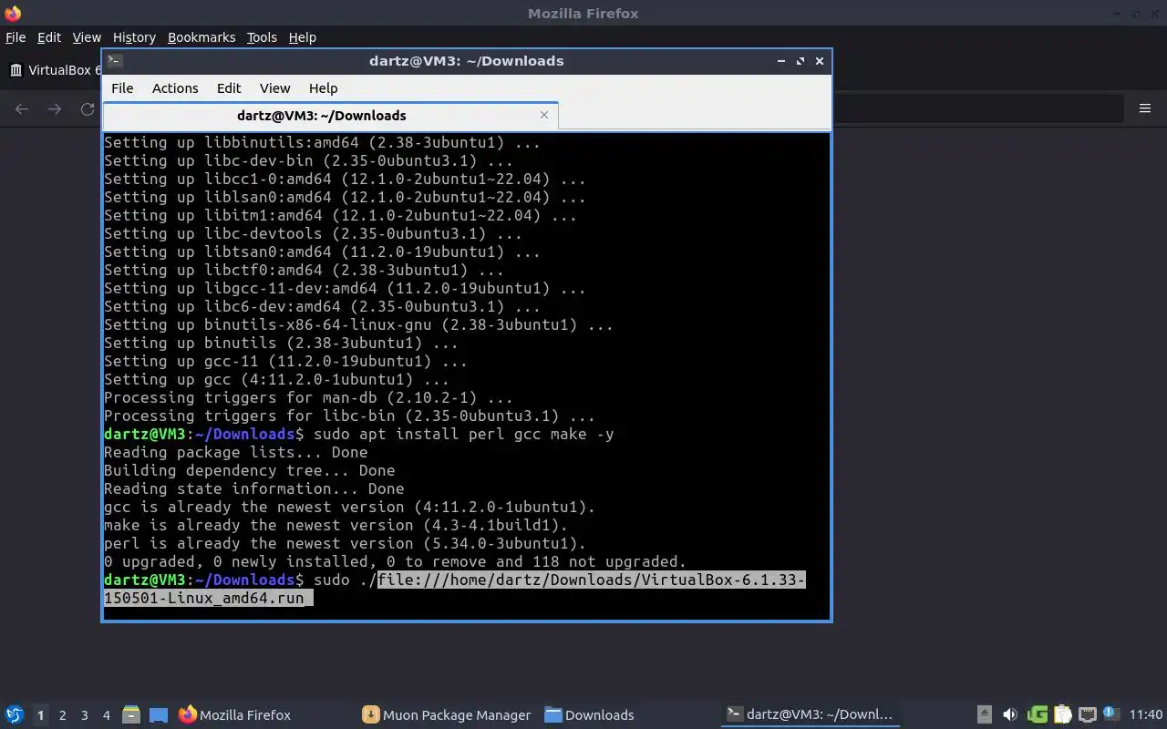The width and height of the screenshot is (1167, 729).
Task: Open Firefox hamburger application menu
Action: pos(1145,108)
